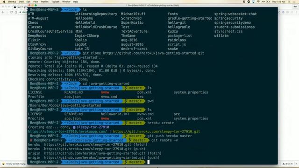The width and height of the screenshot is (299, 168).
Task: Click 'helloworld.iml' in the second ls output
Action: 115,114
